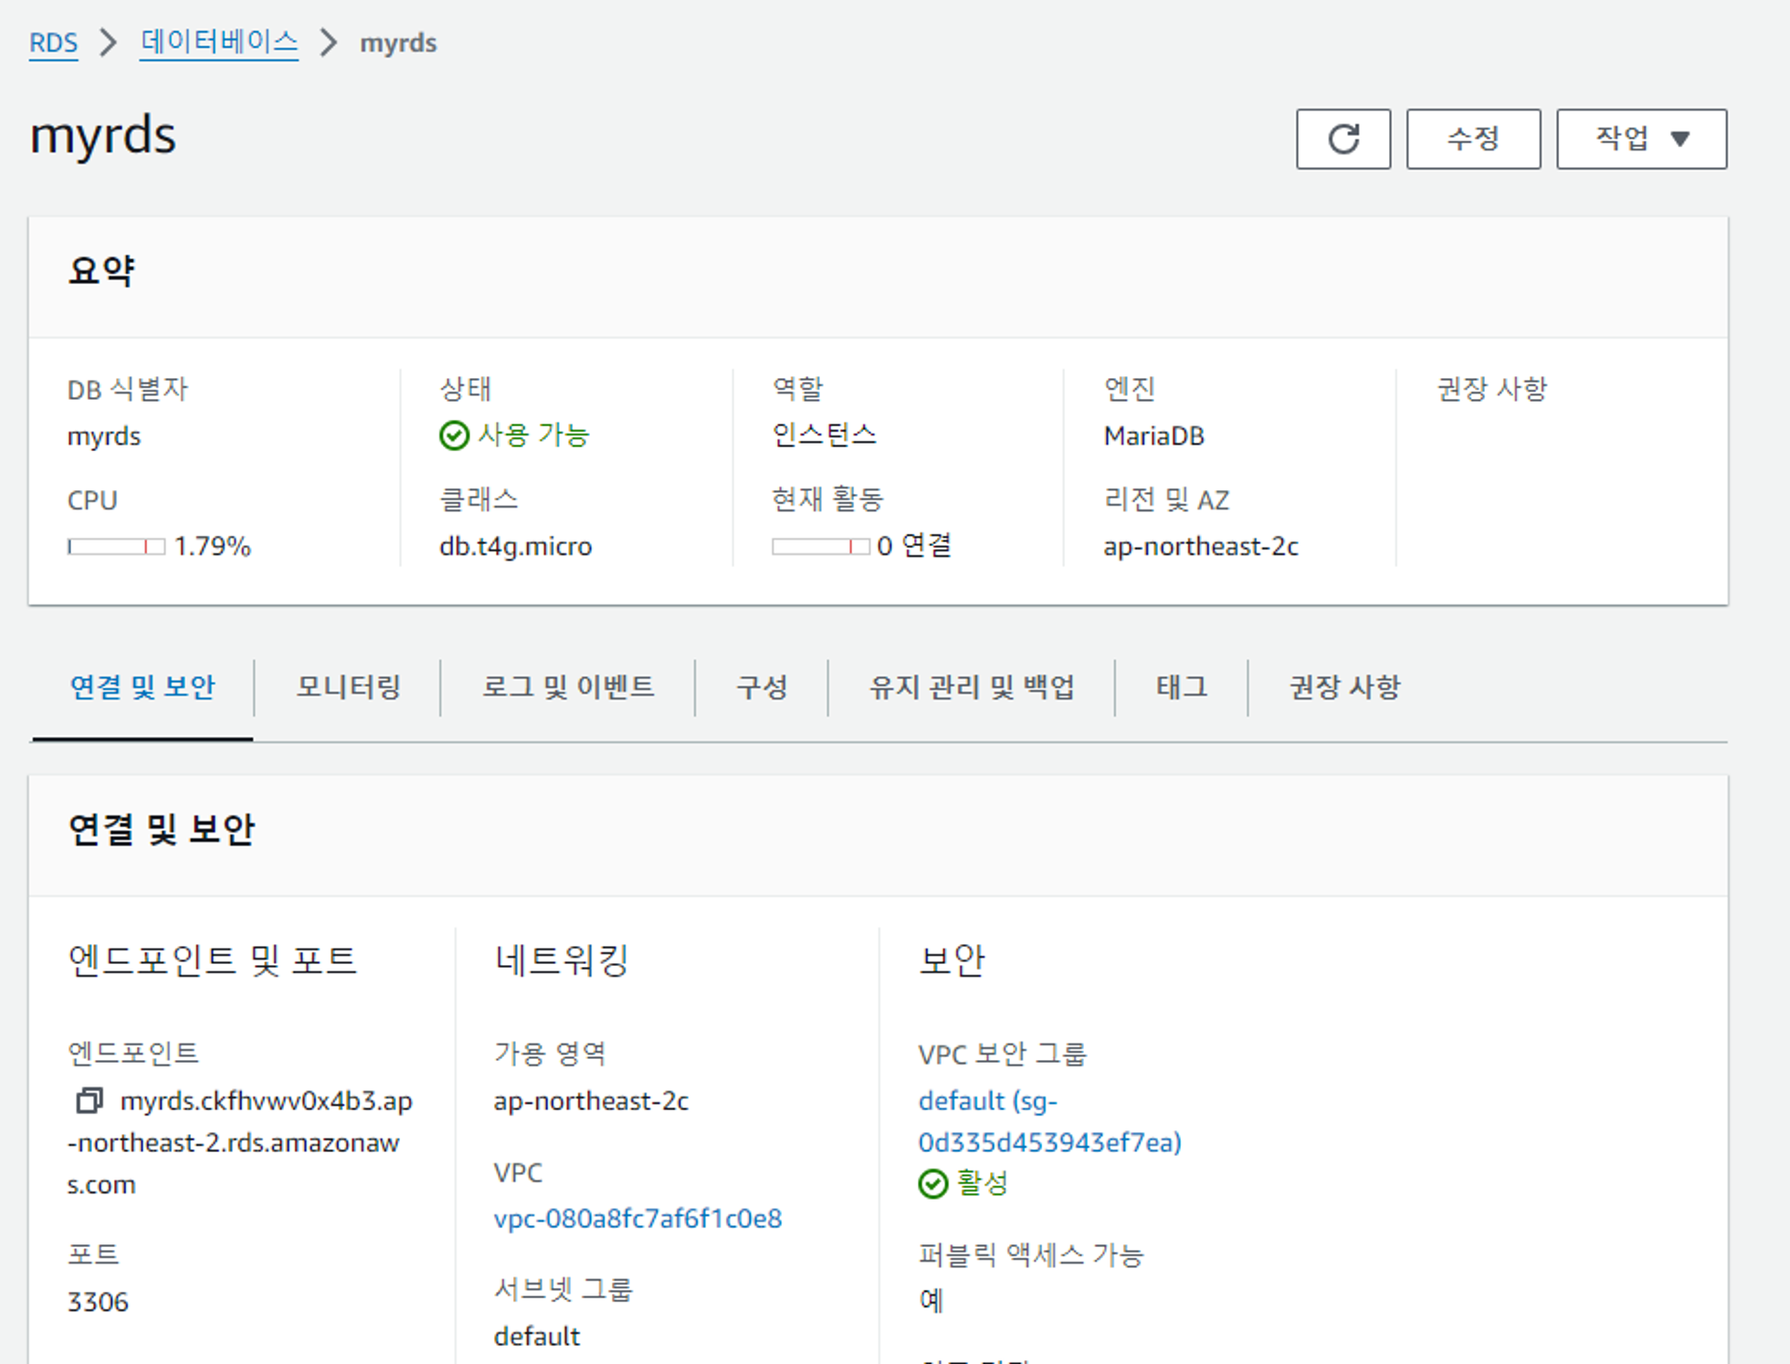Click the 현재 활동 connections meter bar
Viewport: 1790px width, 1364px height.
(x=820, y=546)
